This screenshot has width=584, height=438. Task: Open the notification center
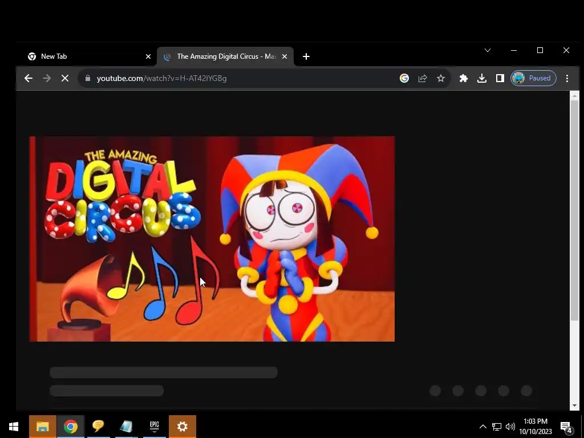pos(566,427)
